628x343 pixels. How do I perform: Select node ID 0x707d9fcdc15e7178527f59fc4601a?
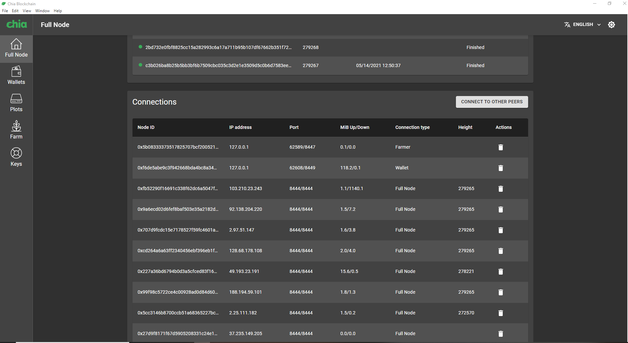point(178,230)
